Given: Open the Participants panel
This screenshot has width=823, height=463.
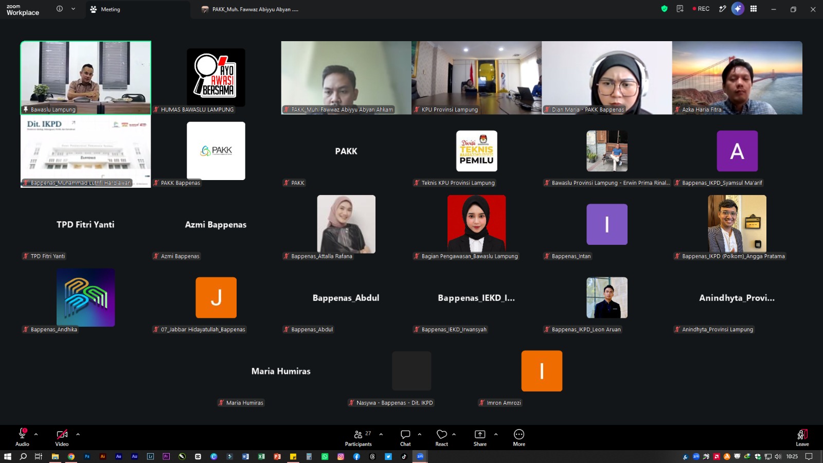Looking at the screenshot, I should 359,438.
